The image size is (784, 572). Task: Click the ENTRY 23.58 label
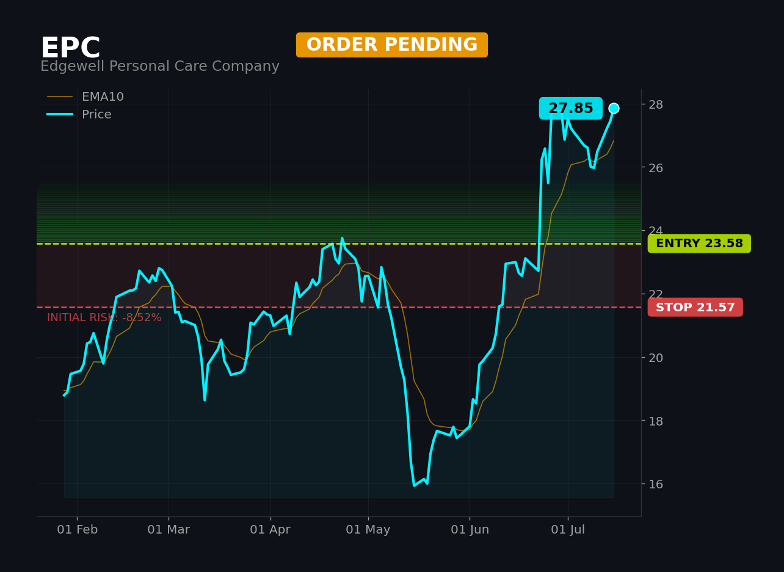[x=699, y=244]
